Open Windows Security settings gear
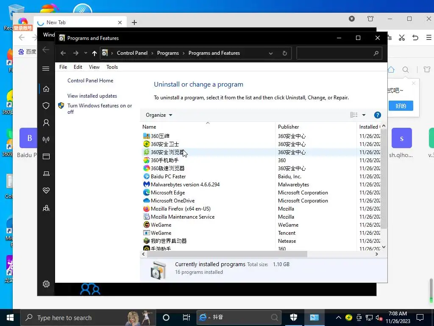This screenshot has height=326, width=434. [x=46, y=284]
